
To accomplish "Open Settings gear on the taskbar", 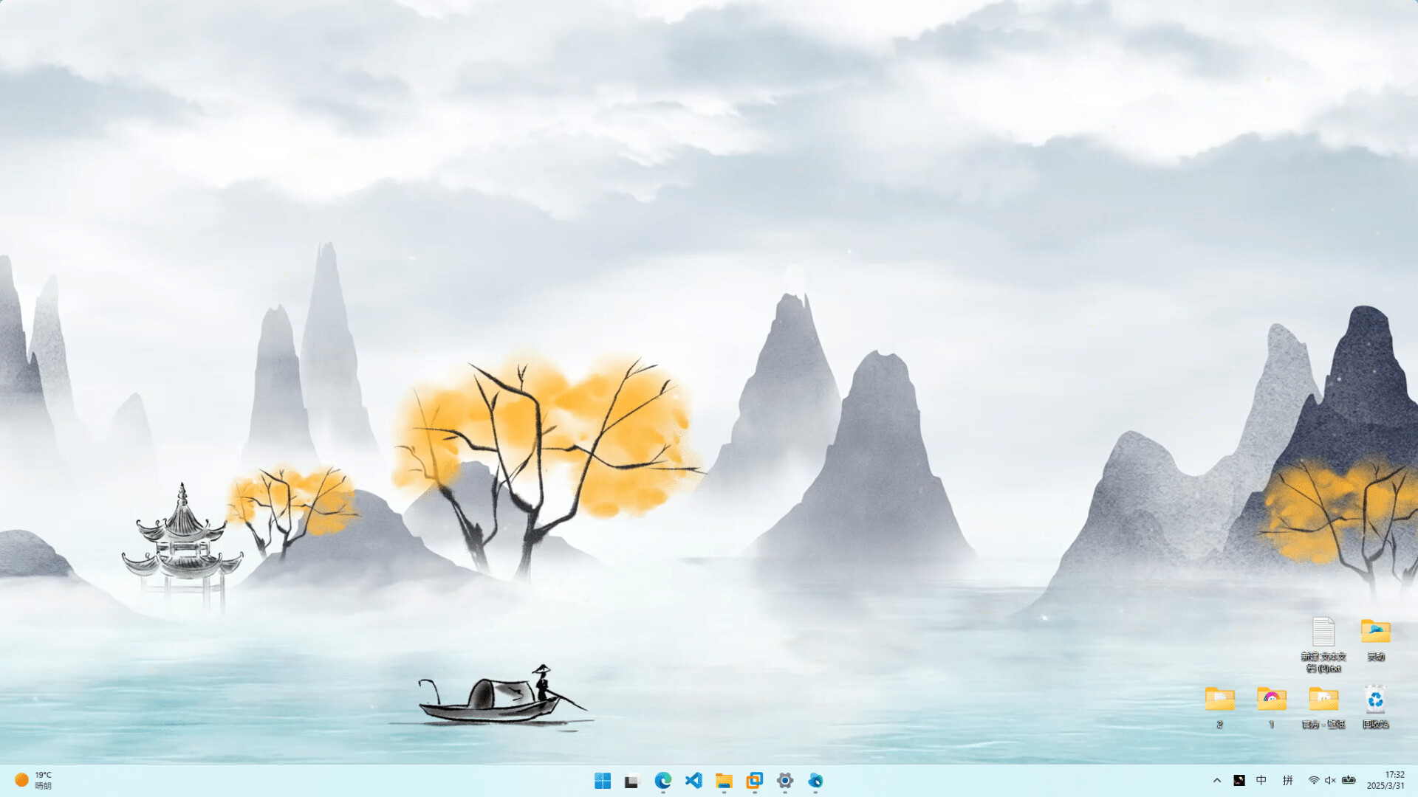I will pyautogui.click(x=785, y=781).
